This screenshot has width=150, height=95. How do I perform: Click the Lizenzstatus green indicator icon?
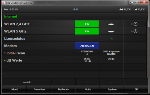tap(111, 39)
